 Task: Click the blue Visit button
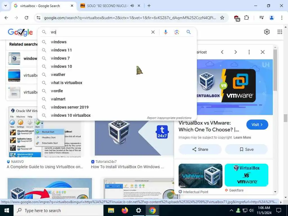[257, 125]
